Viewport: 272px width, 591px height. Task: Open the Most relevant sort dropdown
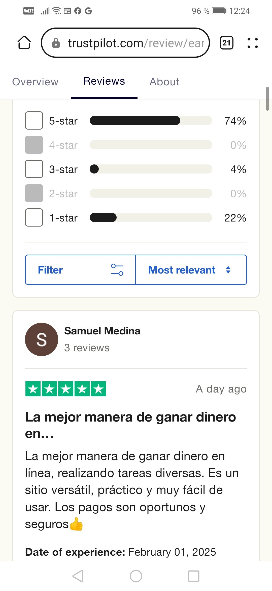coord(191,270)
